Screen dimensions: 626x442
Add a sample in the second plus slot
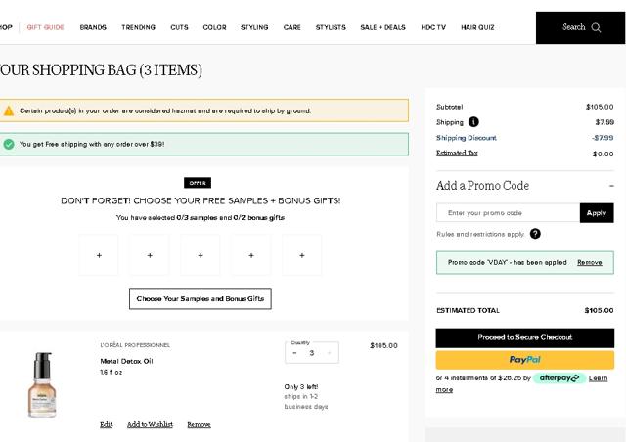[150, 255]
